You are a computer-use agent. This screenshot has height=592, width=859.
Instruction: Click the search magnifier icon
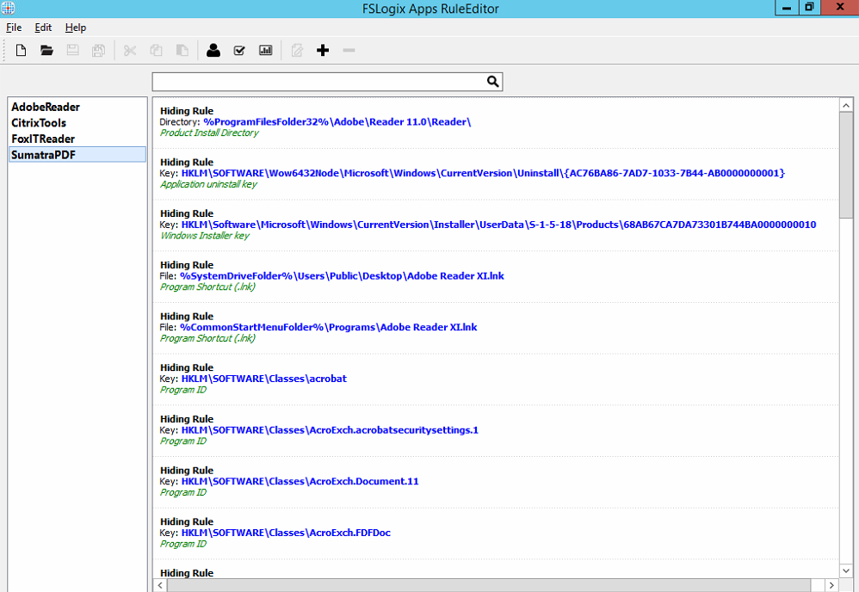(492, 82)
